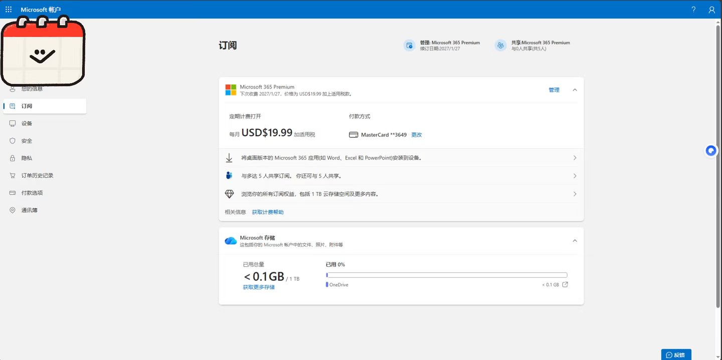Open the account profile icon
This screenshot has height=360, width=722.
[x=711, y=10]
